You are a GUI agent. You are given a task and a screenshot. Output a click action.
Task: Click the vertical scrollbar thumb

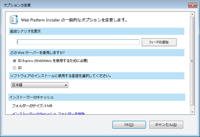192,61
